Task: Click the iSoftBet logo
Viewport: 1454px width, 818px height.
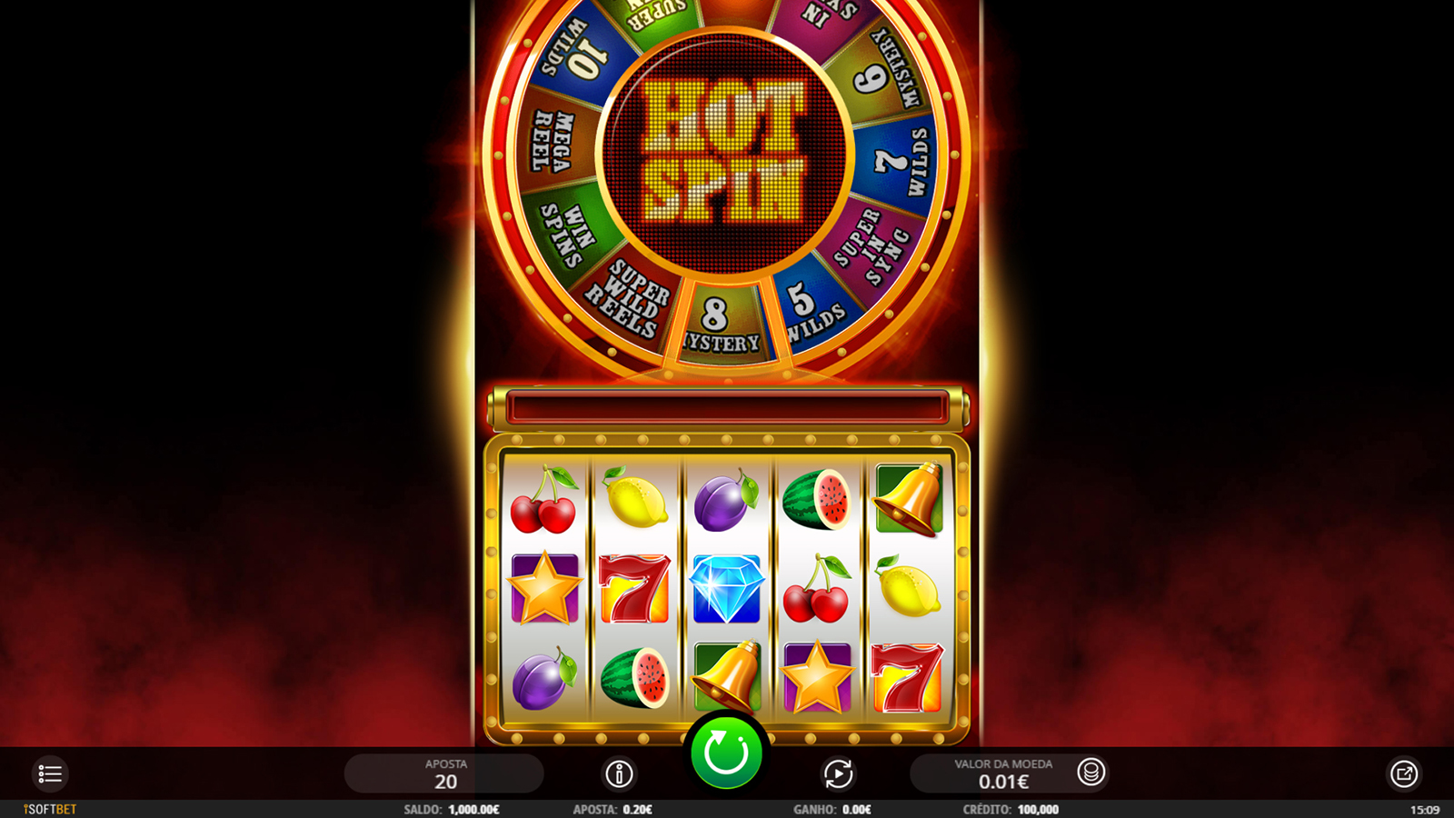Action: 50,809
